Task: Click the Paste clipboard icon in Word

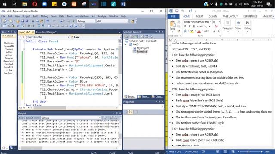Action: (x=173, y=24)
